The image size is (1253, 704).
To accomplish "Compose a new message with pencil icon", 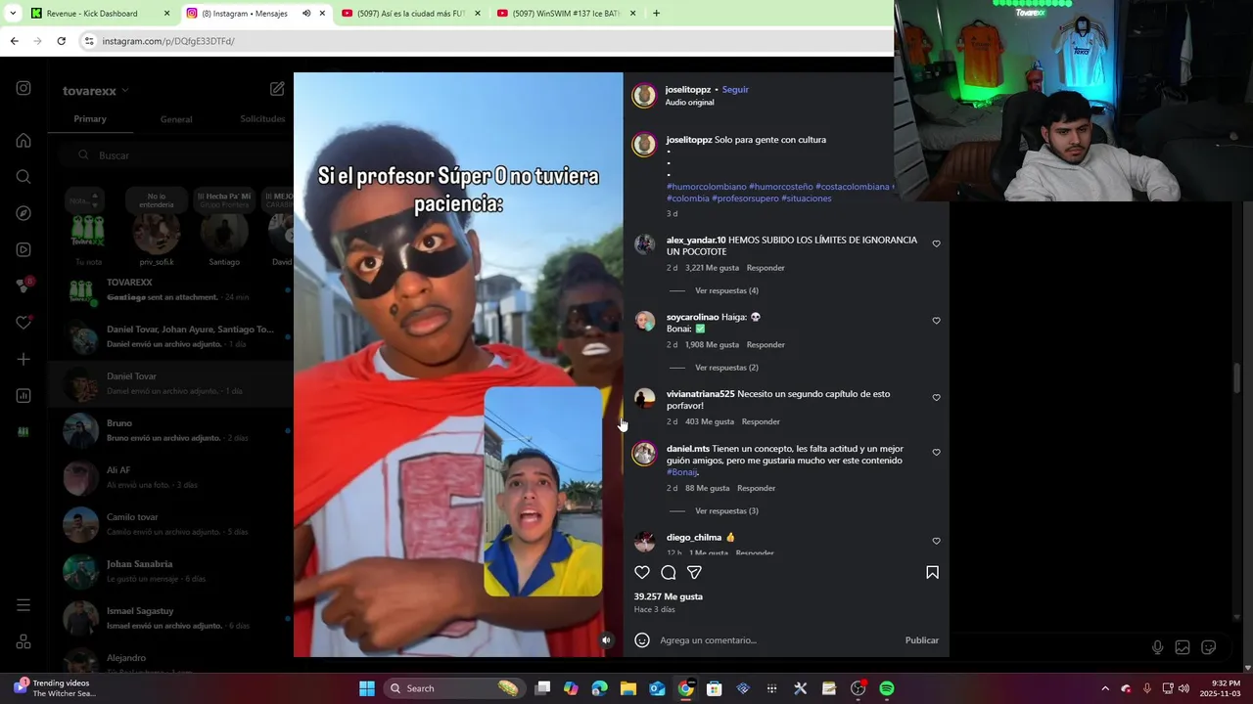I will click(x=277, y=89).
